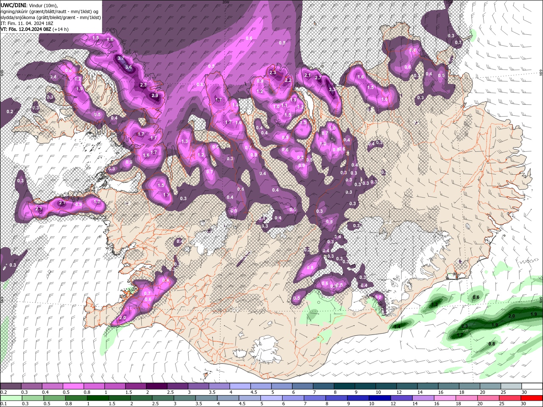Image resolution: width=543 pixels, height=407 pixels.
Task: Click the 'VT: Fös. 12.04.2024 08Z' valid time
Action: click(26, 29)
